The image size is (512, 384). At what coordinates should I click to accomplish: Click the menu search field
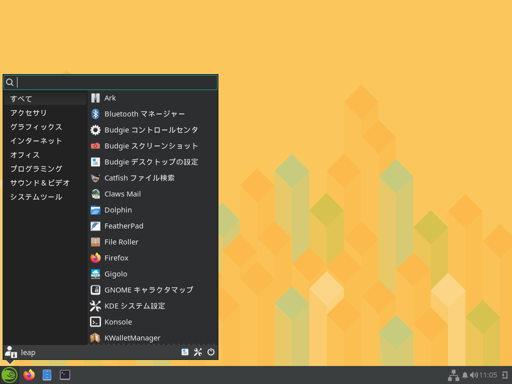(x=115, y=82)
